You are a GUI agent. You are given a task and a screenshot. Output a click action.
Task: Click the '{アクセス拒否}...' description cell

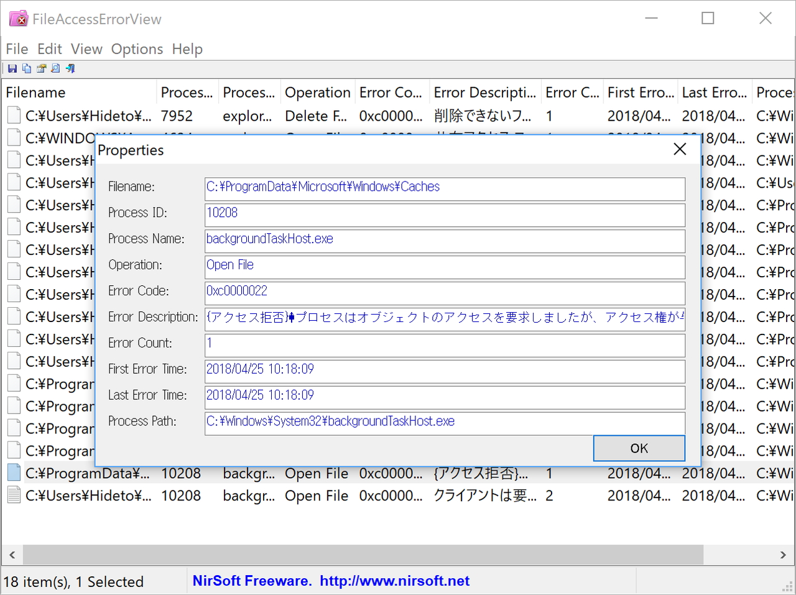pyautogui.click(x=481, y=473)
